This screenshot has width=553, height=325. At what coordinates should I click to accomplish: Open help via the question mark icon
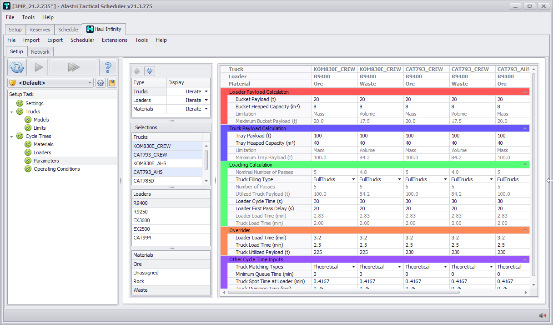[108, 67]
